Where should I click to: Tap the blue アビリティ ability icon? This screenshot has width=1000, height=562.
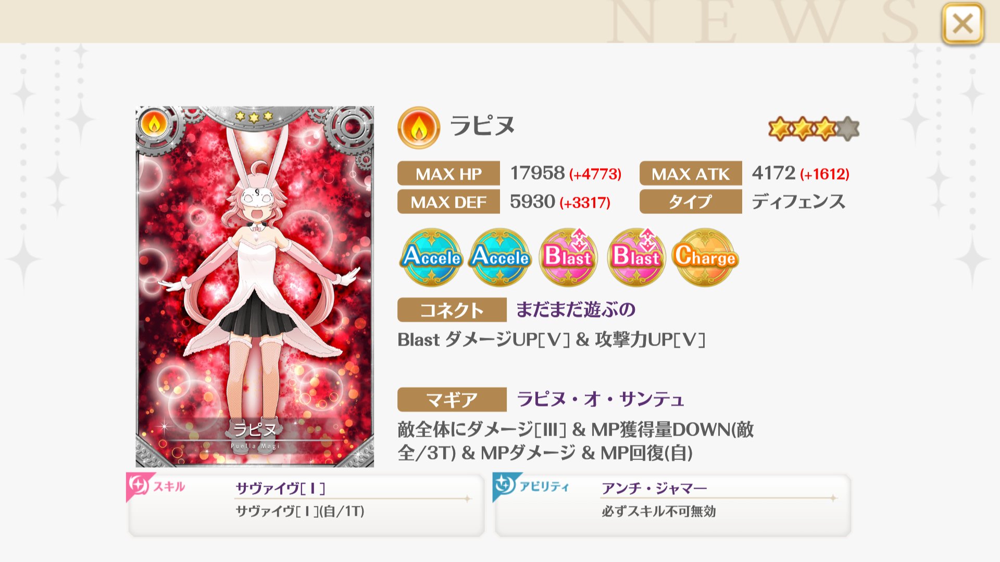point(505,485)
